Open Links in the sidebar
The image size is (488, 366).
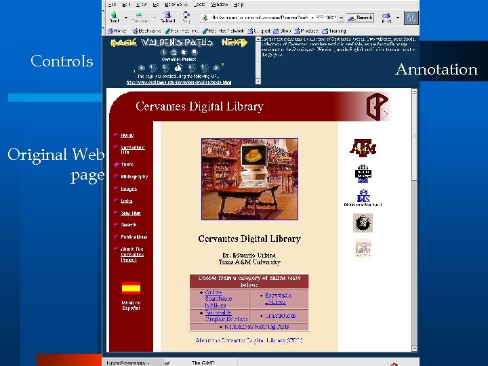pyautogui.click(x=127, y=201)
